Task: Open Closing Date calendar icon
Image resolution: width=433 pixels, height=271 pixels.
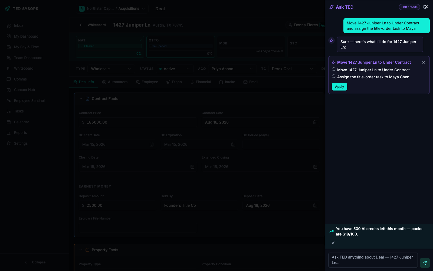Action: pyautogui.click(x=192, y=167)
